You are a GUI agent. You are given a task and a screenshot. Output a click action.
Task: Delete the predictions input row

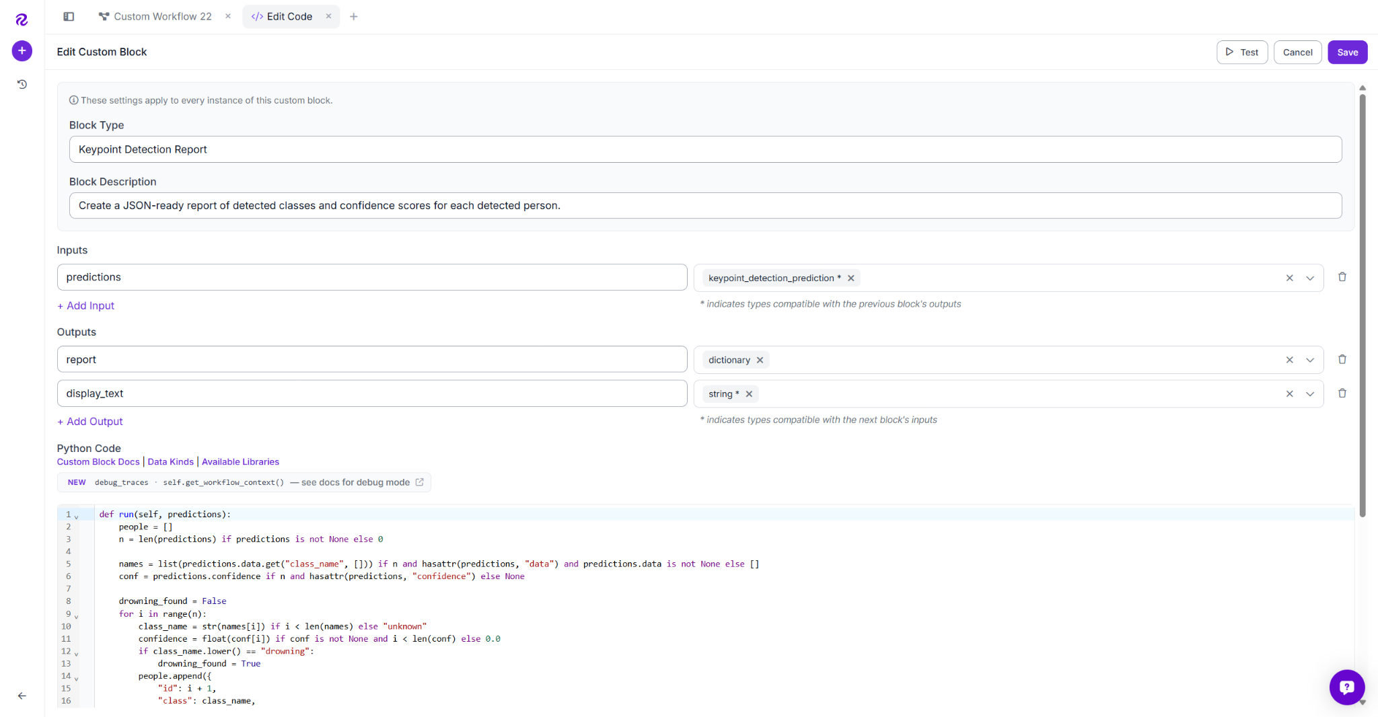pyautogui.click(x=1342, y=277)
